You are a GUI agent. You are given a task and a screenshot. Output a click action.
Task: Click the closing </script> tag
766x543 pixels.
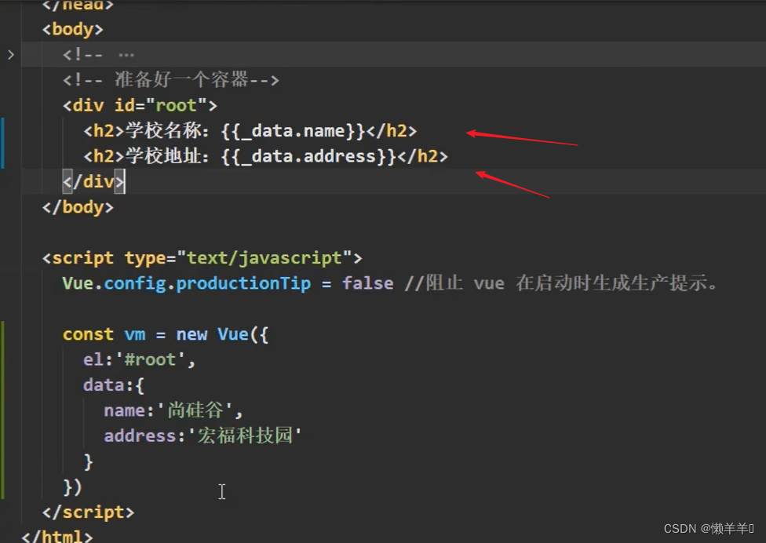click(x=88, y=512)
